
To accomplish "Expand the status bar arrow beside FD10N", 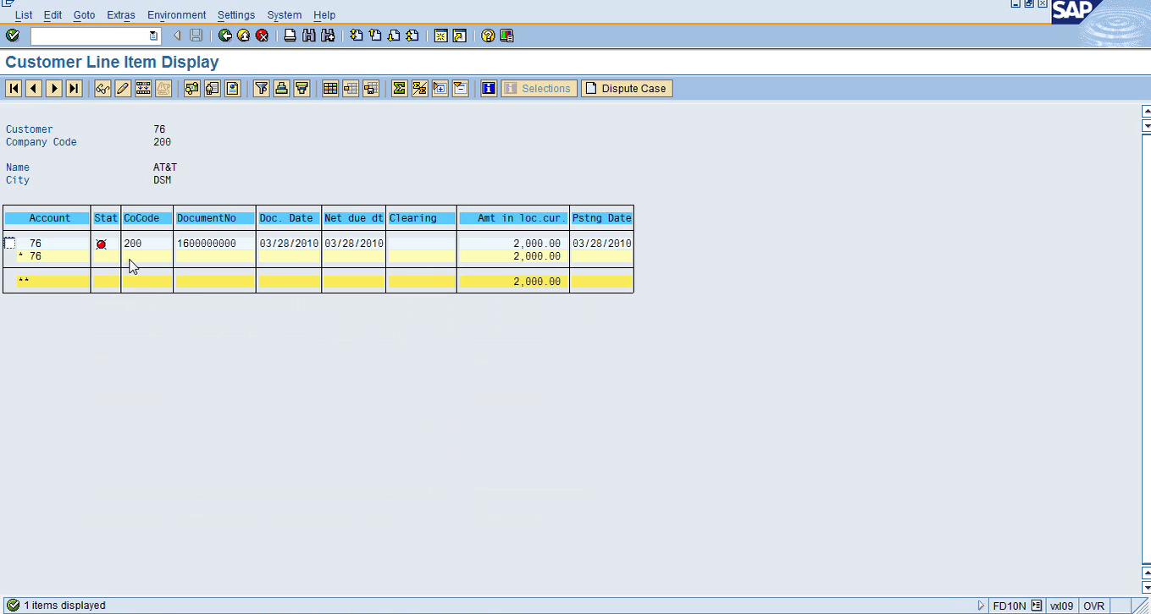I will (982, 606).
